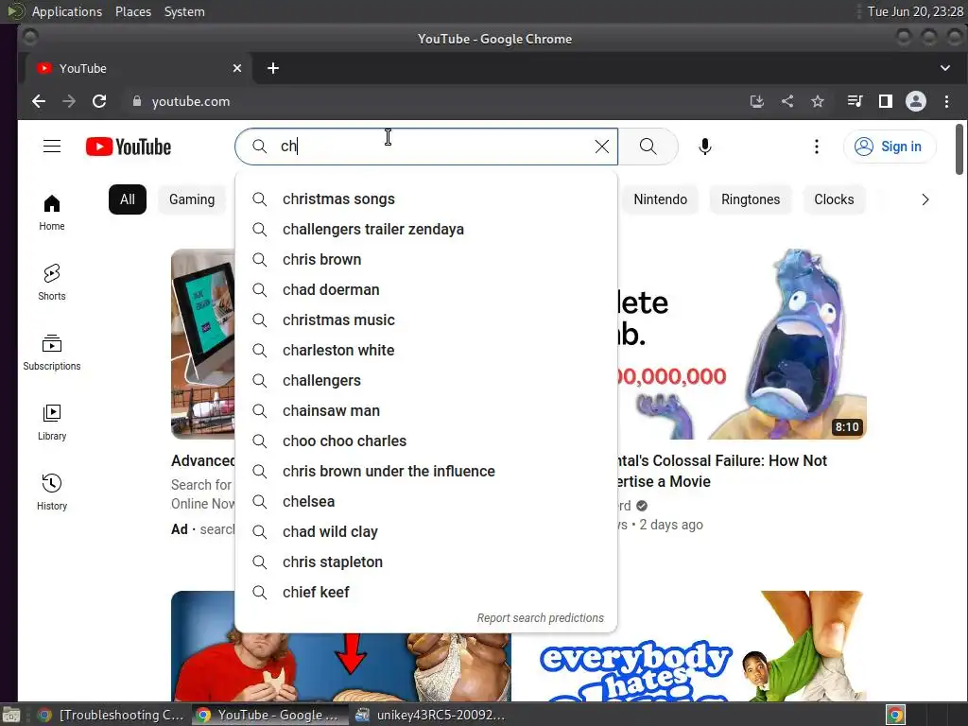Choose the single-word challengers suggestion
968x726 pixels.
click(426, 380)
